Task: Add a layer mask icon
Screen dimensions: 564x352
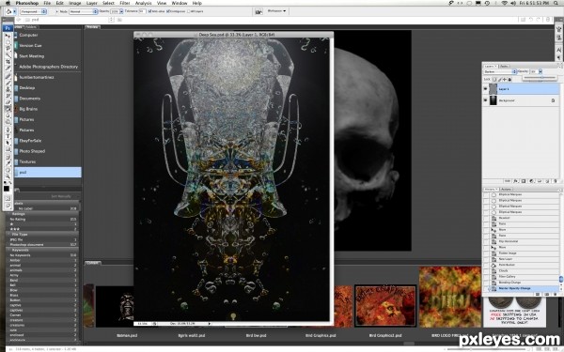Action: (x=524, y=181)
